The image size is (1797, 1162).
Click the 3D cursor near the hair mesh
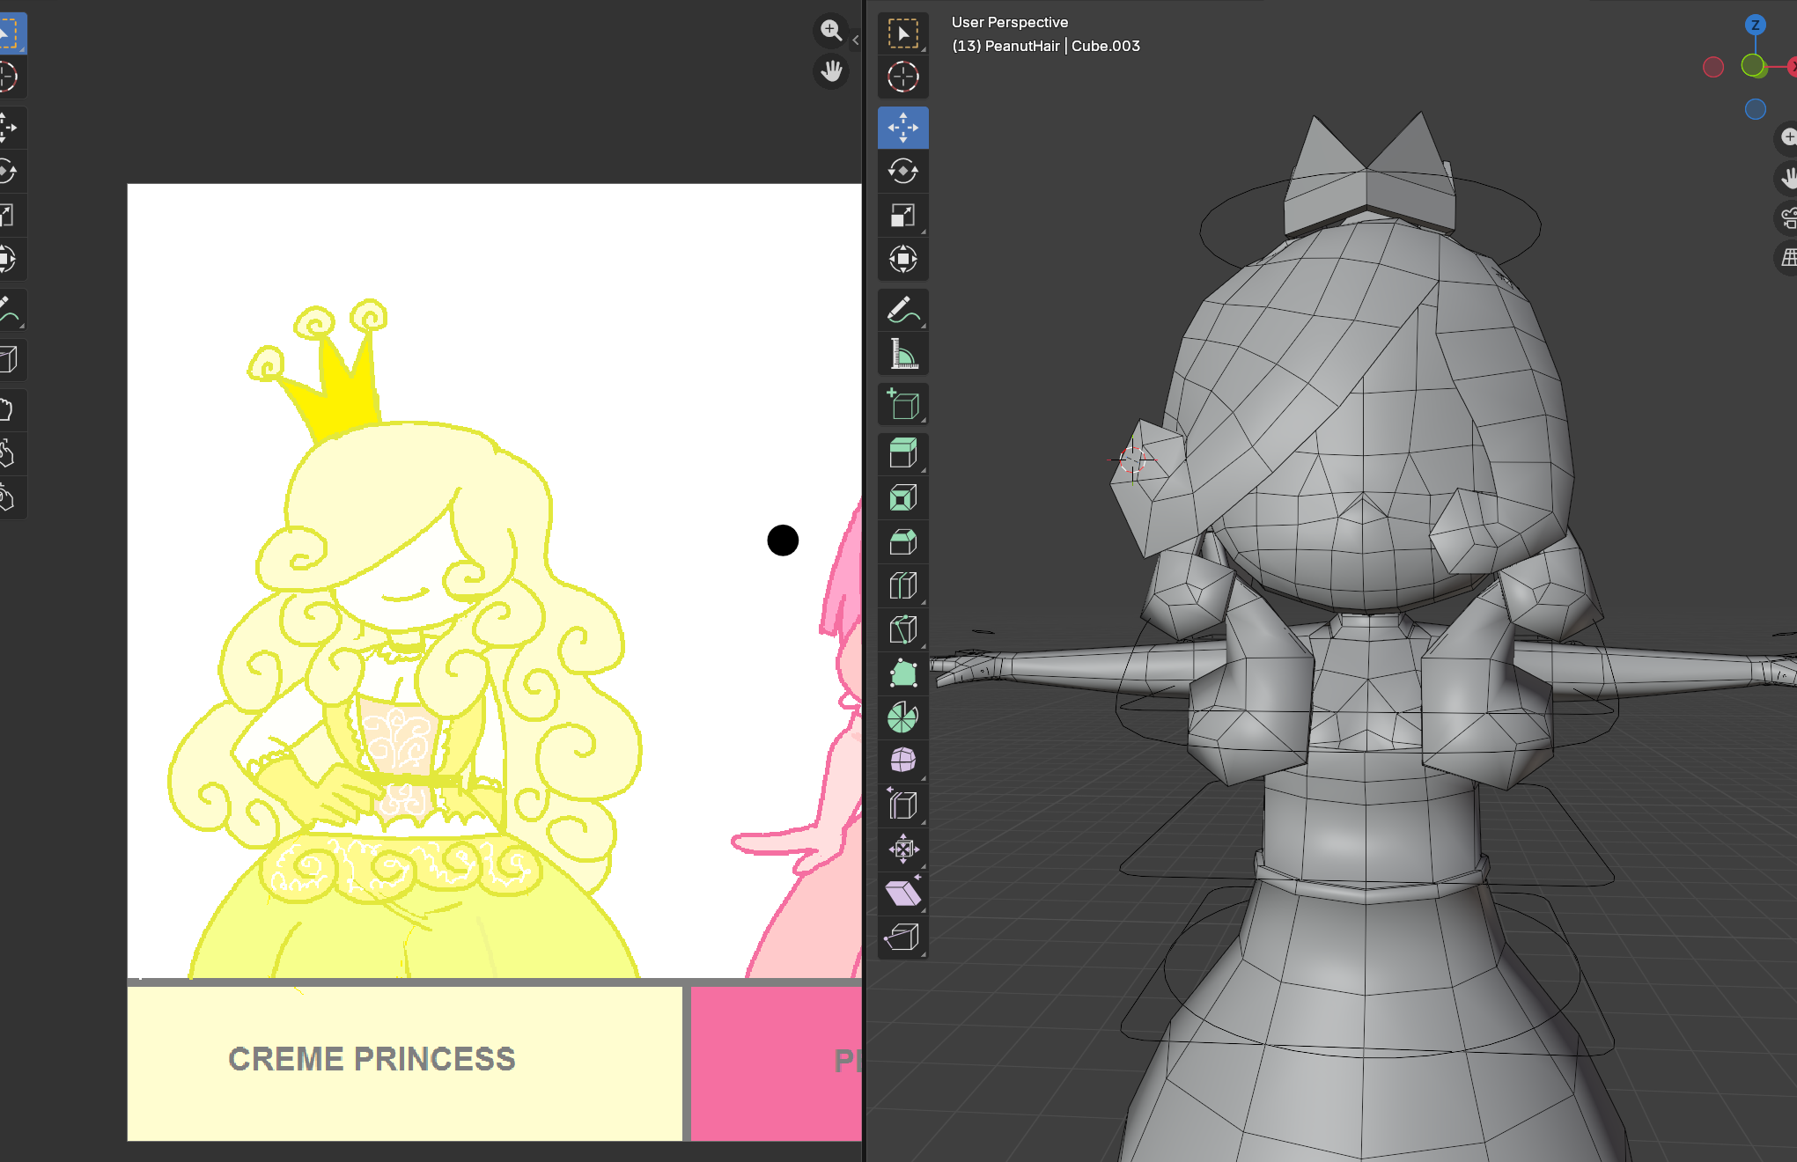click(1132, 459)
